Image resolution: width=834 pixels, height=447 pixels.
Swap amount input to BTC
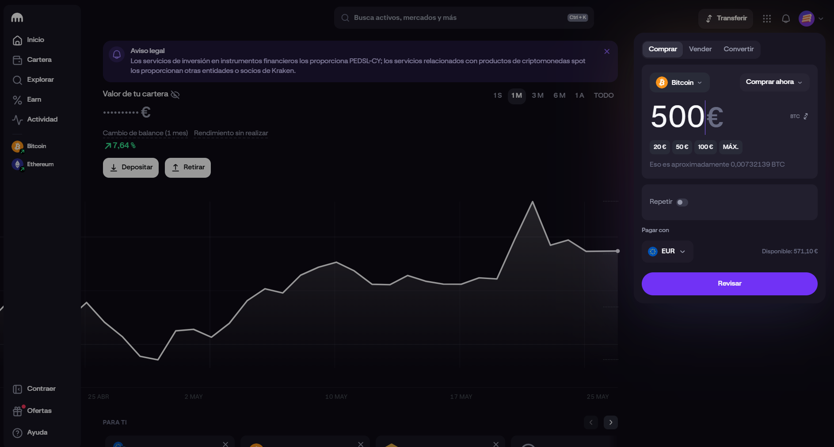click(x=800, y=116)
